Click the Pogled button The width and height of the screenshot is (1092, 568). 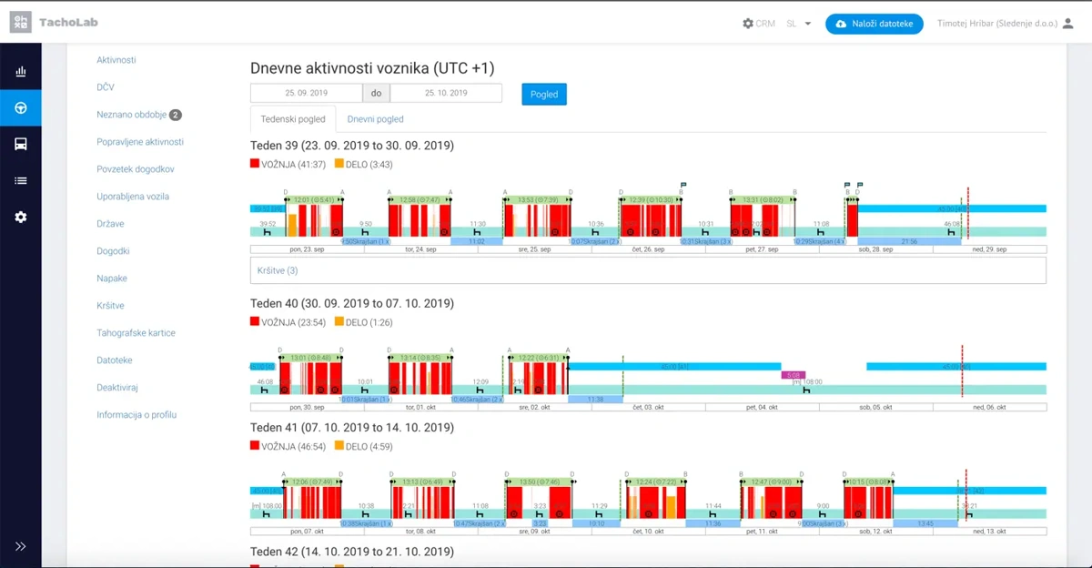(544, 94)
